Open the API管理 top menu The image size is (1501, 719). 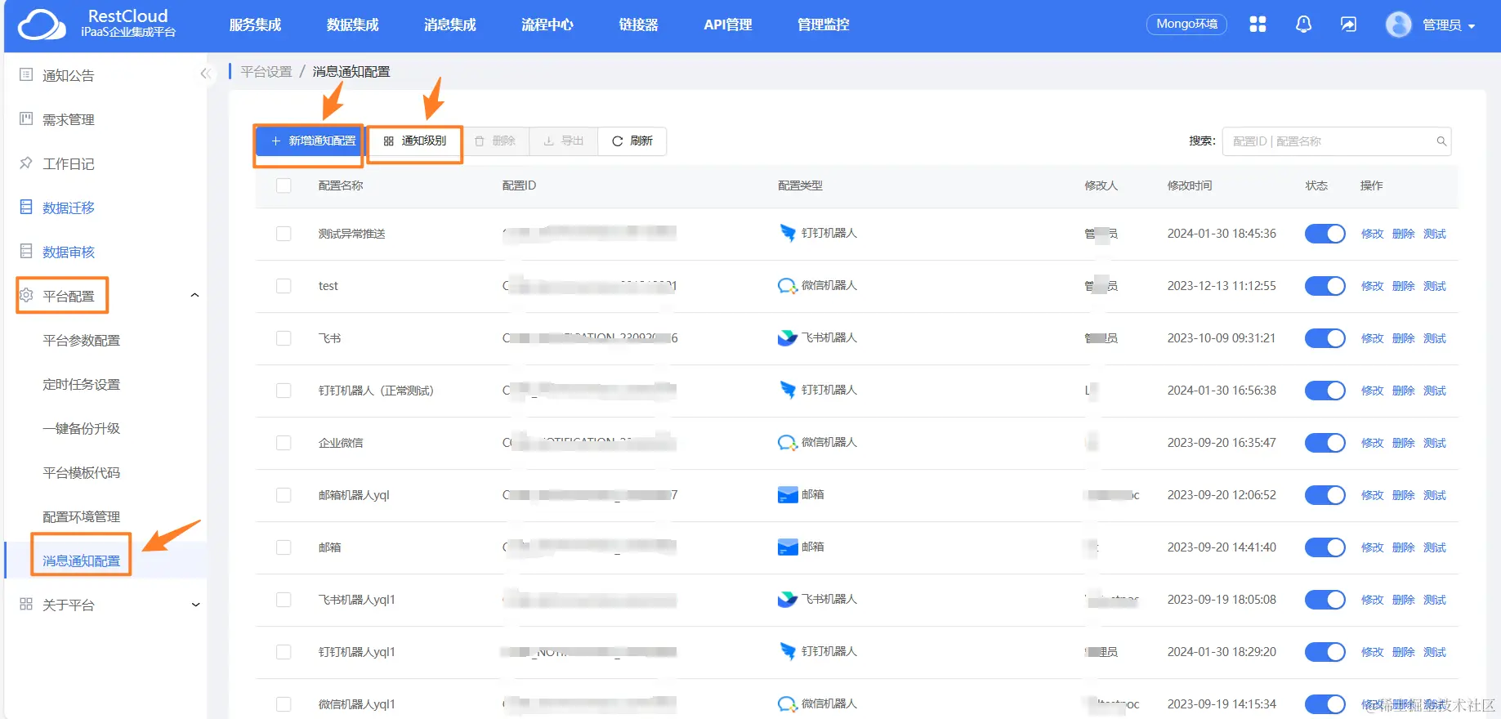coord(728,25)
